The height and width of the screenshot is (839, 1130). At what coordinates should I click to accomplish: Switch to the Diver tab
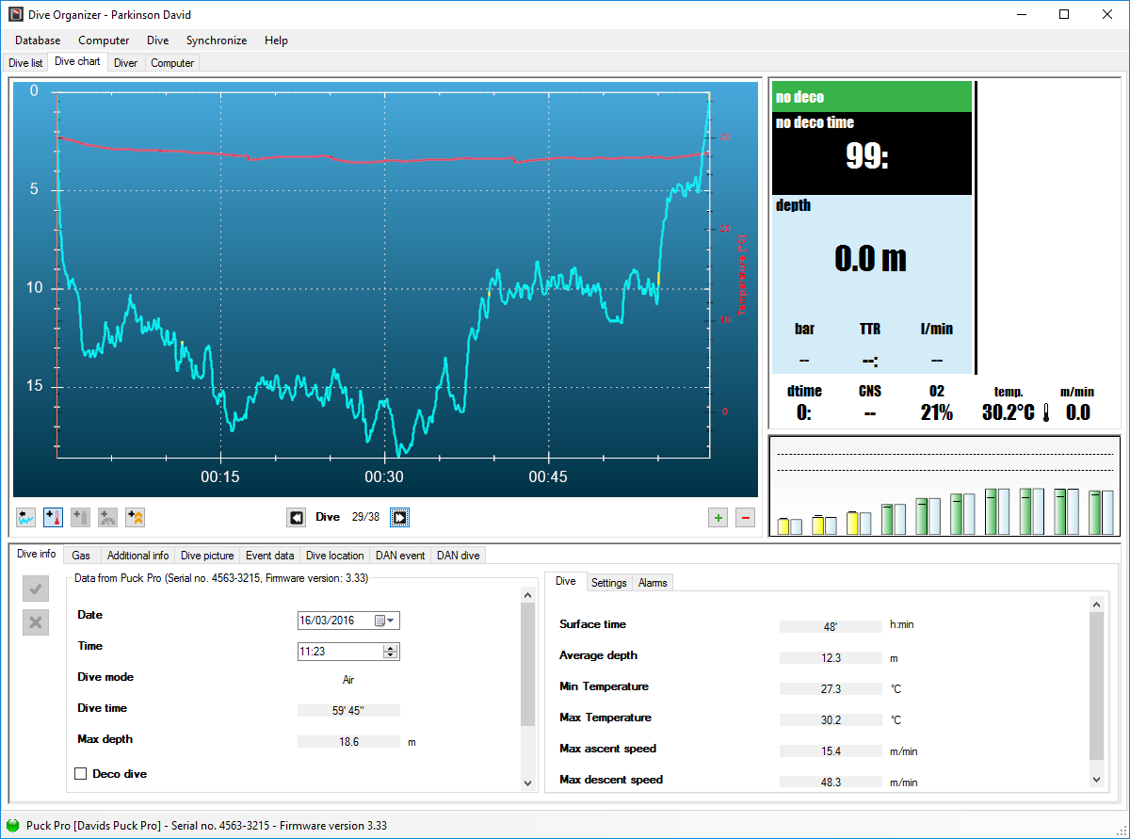click(x=125, y=63)
